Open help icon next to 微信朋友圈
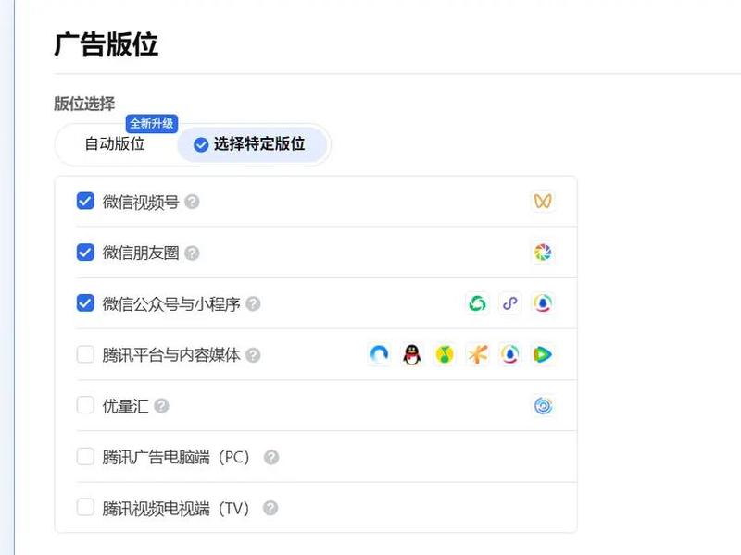 [x=192, y=253]
